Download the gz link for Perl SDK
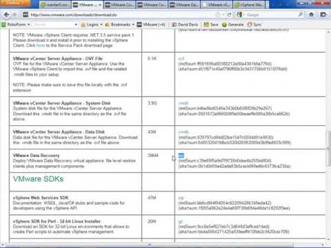The width and height of the screenshot is (331, 248). tap(181, 222)
